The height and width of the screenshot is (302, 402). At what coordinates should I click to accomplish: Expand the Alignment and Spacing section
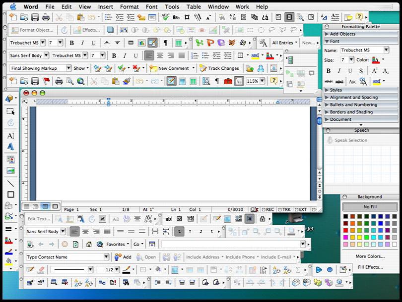361,98
